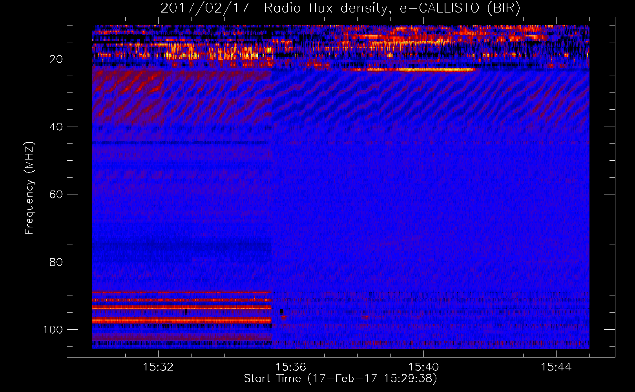The width and height of the screenshot is (635, 392).
Task: Click the 100 MHz frequency tick label
Action: pos(53,330)
